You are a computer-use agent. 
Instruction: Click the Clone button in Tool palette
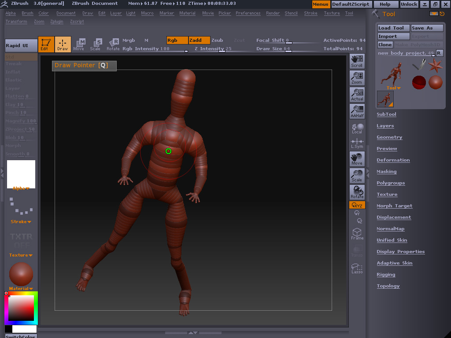385,44
